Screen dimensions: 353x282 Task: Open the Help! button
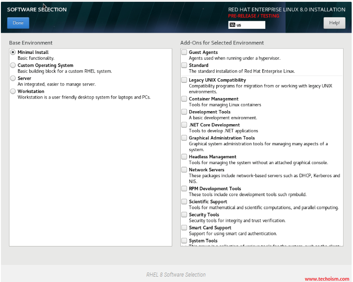click(x=334, y=23)
